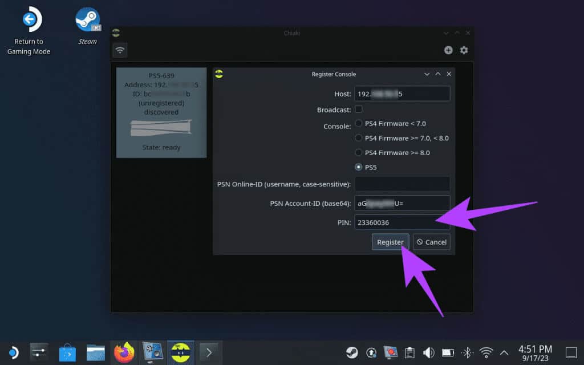Click the updates tray icon

[x=371, y=352]
